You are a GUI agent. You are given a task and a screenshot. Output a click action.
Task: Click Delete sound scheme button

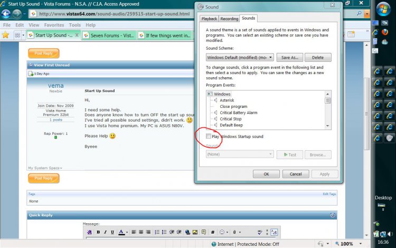coord(318,58)
